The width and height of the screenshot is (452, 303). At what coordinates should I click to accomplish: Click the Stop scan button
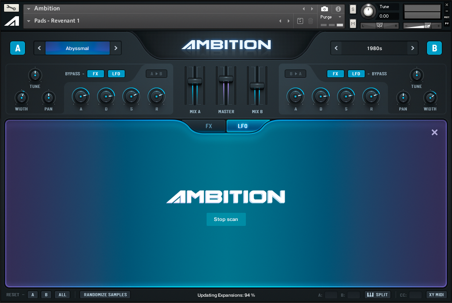226,219
